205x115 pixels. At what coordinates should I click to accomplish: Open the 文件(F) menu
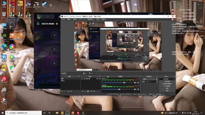click(63, 19)
